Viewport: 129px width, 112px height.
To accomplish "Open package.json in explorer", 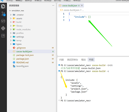I will (x=31, y=59).
